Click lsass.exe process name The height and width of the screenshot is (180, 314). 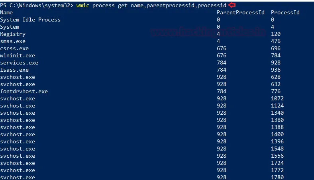click(14, 70)
